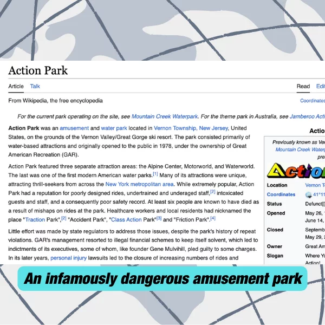Open the Mountain Creek Waterpark link in infobox

click(x=300, y=149)
